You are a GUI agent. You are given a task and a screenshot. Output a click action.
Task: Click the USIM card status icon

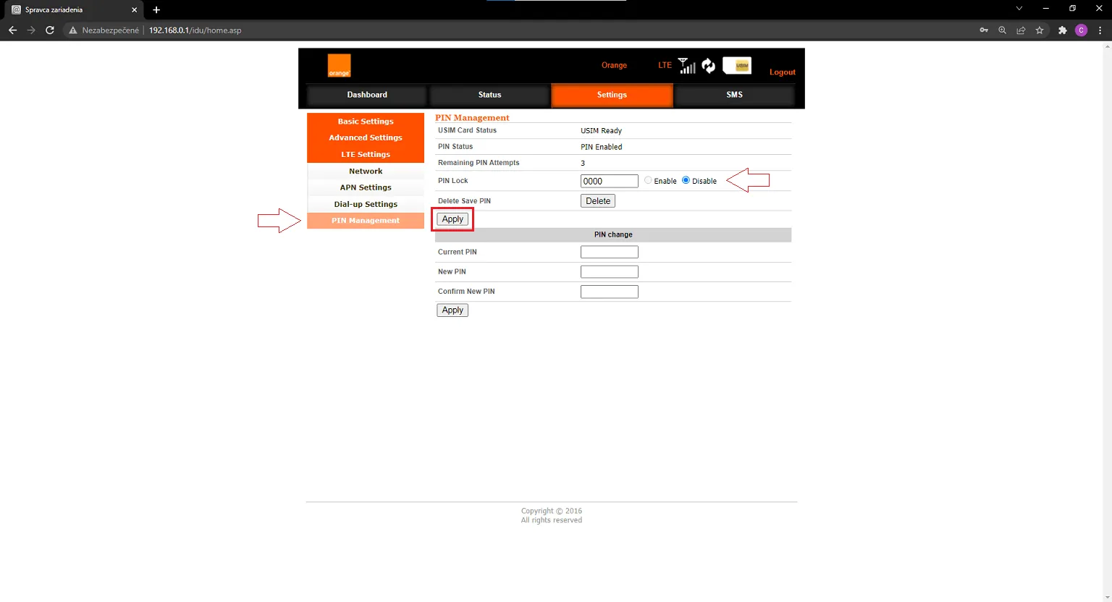[x=737, y=65]
